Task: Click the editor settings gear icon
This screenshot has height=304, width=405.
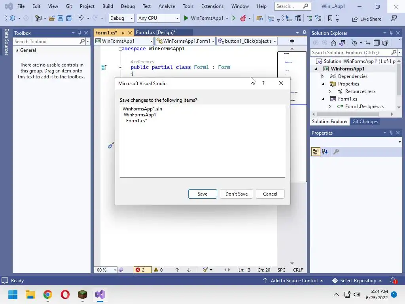Action: (305, 32)
